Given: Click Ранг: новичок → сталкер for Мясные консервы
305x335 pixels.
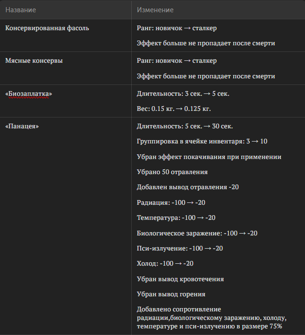Looking at the screenshot, I should coord(177,61).
